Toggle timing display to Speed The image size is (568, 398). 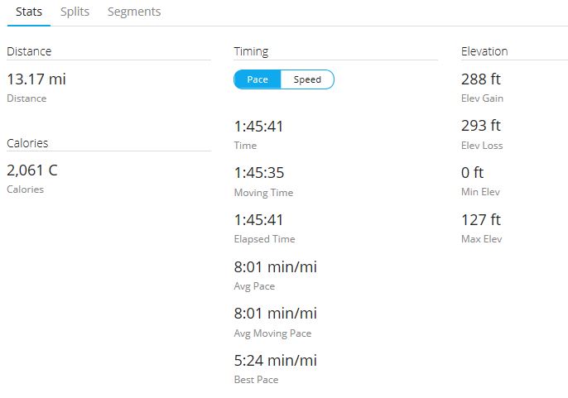307,79
